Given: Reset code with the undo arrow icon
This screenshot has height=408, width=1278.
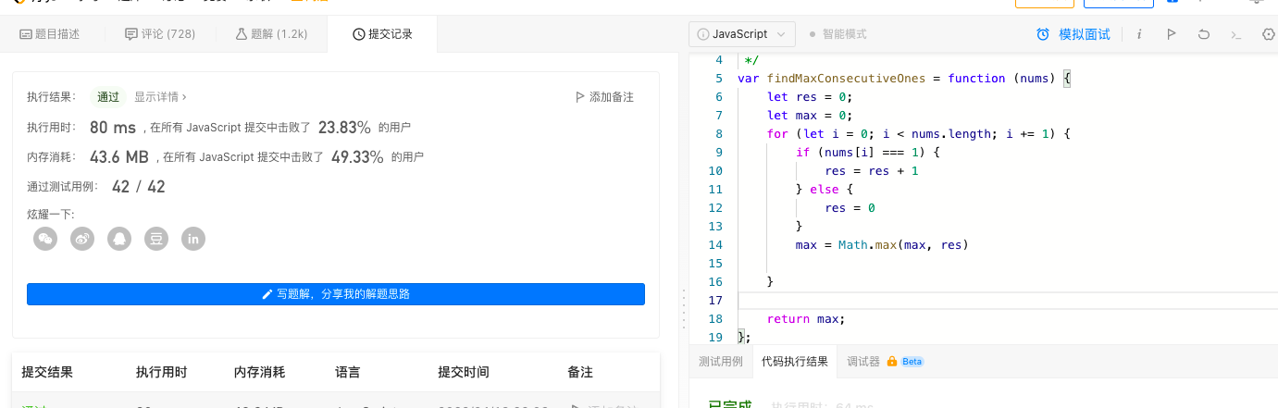Looking at the screenshot, I should (x=1203, y=34).
